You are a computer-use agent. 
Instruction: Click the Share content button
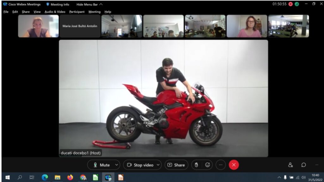click(176, 165)
